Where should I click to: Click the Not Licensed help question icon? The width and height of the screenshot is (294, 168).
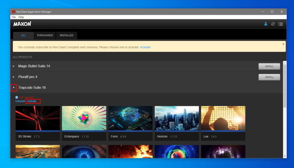click(x=16, y=97)
